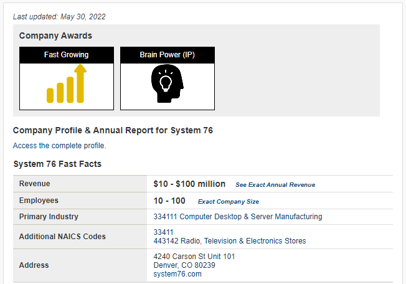Click the Additional NAICS Codes label
Screen dimensions: 406x284
62,237
